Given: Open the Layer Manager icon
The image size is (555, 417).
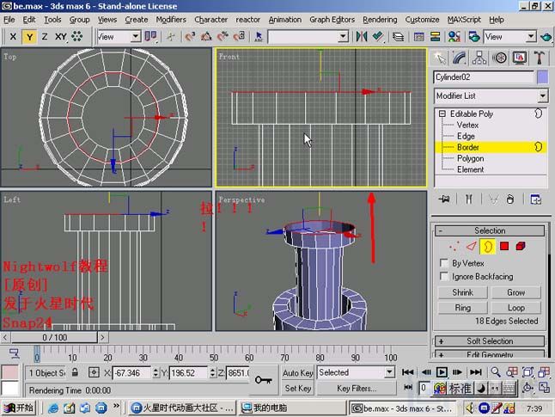Looking at the screenshot, I should (398, 36).
